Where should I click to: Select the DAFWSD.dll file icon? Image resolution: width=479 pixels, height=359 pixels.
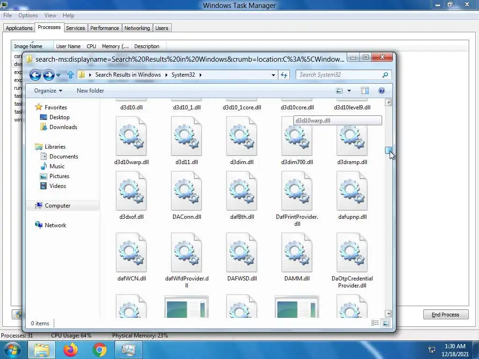242,252
